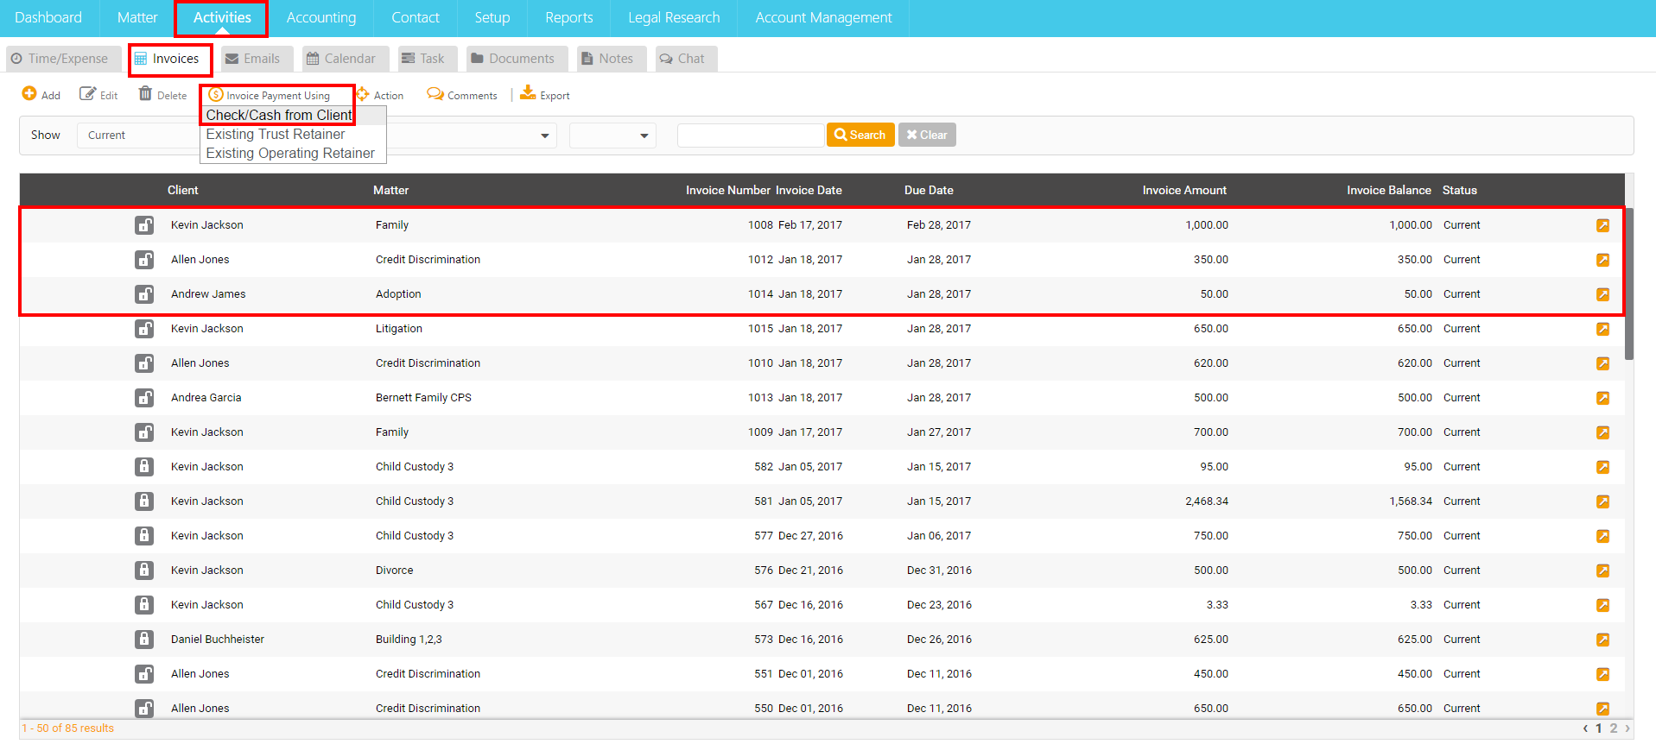1656x744 pixels.
Task: Toggle lock icon on invoice 581 row
Action: point(144,501)
